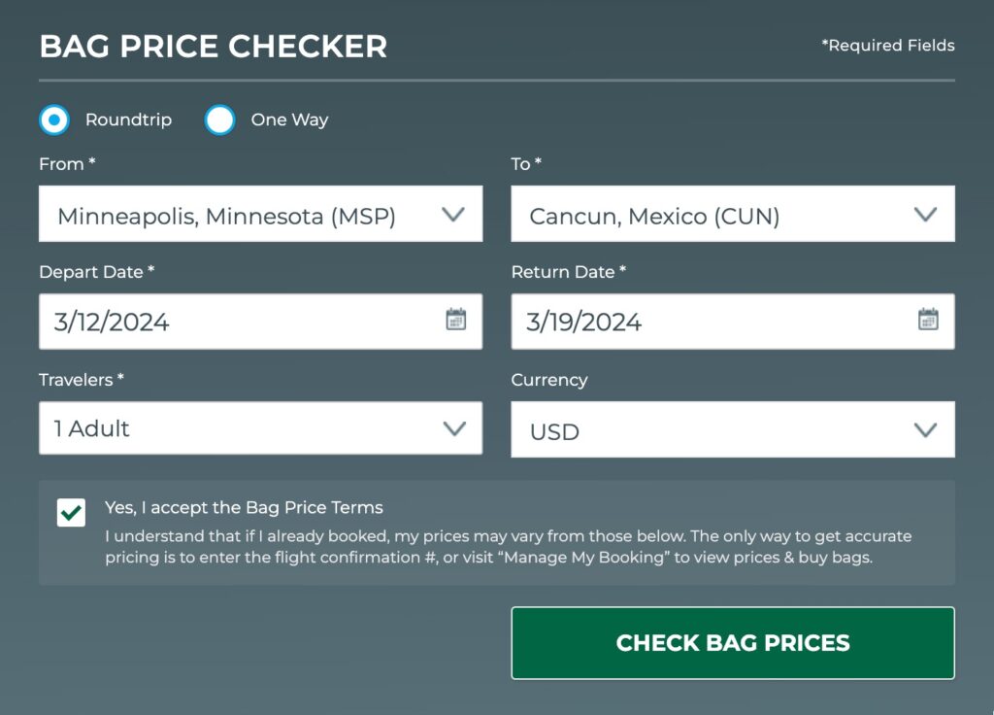Click the chevron on the Currency field
Viewport: 994px width, 715px height.
[x=925, y=427]
